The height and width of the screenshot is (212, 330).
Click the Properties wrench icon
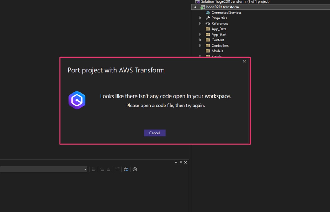click(208, 18)
